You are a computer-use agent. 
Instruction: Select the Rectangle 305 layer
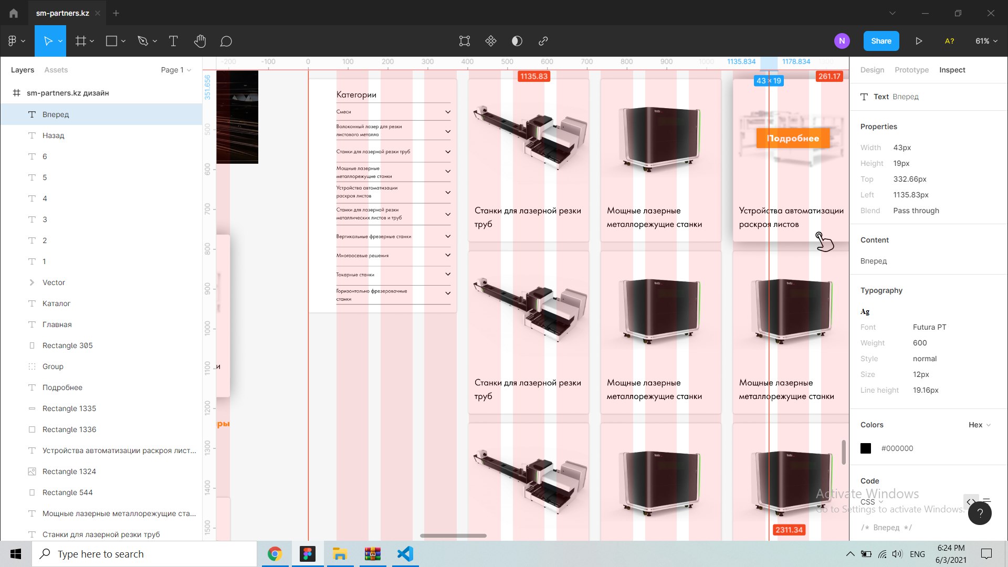(101, 345)
